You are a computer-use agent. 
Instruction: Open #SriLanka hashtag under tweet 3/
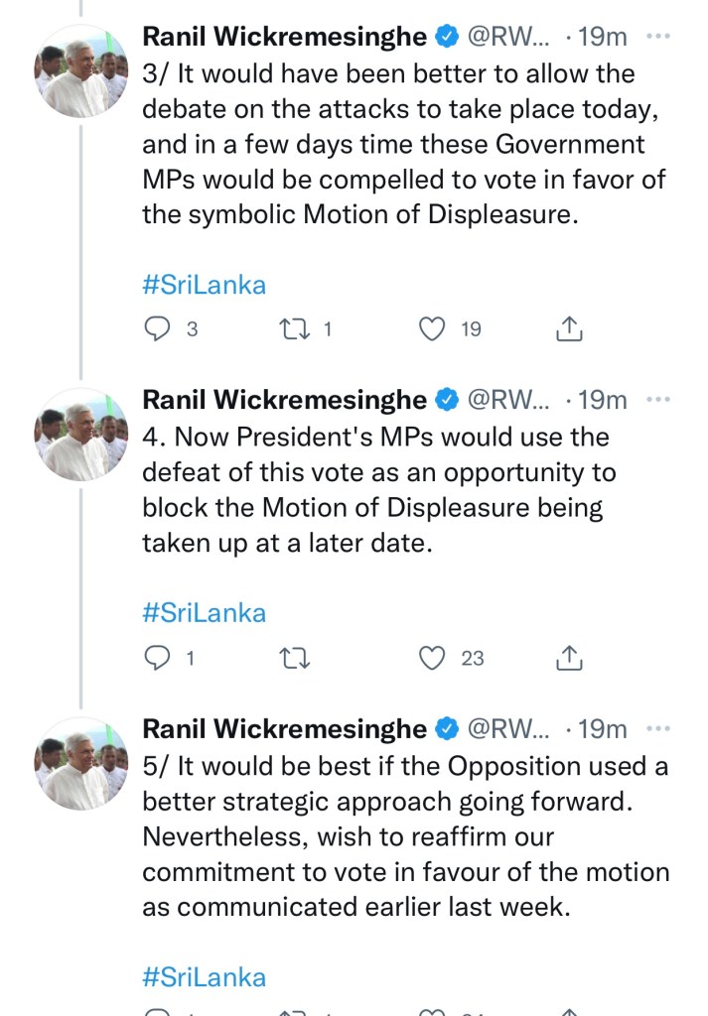pos(205,285)
